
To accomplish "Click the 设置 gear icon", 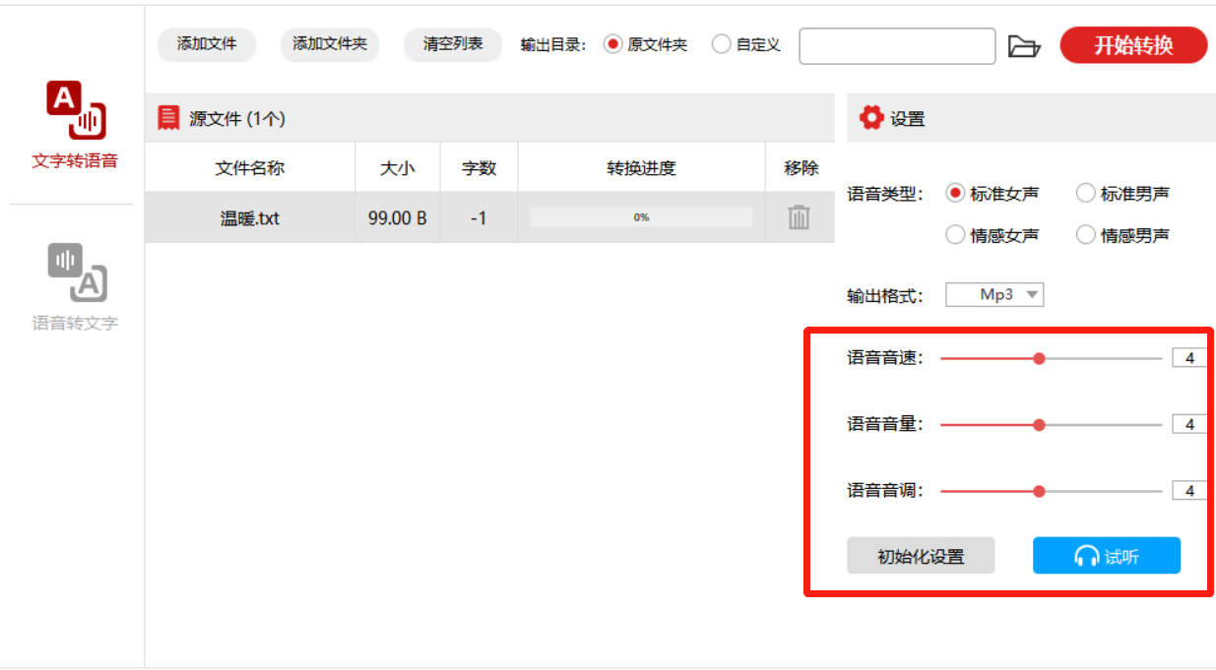I will 871,118.
